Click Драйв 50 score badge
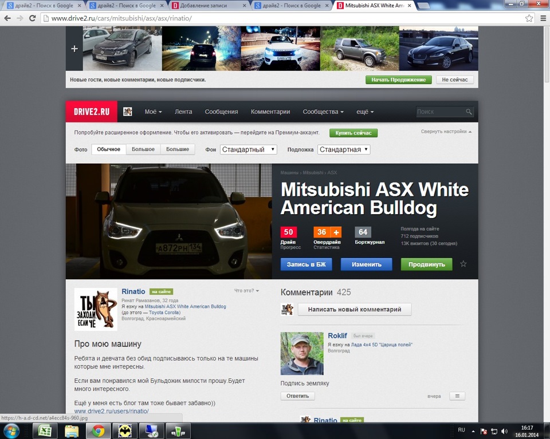Screen dimensions: 550x439 pyautogui.click(x=288, y=232)
